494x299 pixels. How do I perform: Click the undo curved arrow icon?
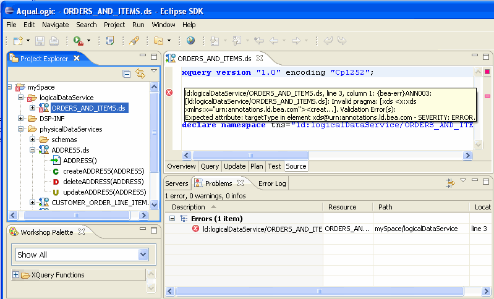(x=328, y=41)
